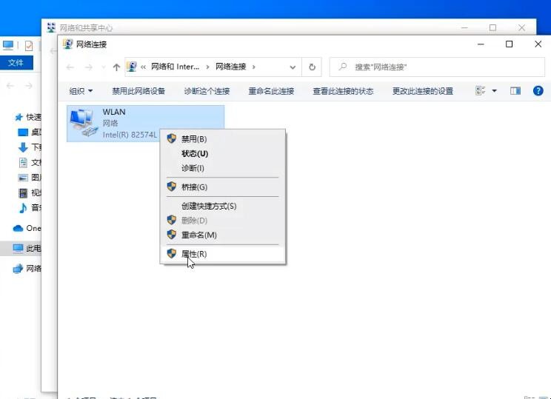
Task: Choose 状态(U) in the context menu
Action: coord(195,153)
